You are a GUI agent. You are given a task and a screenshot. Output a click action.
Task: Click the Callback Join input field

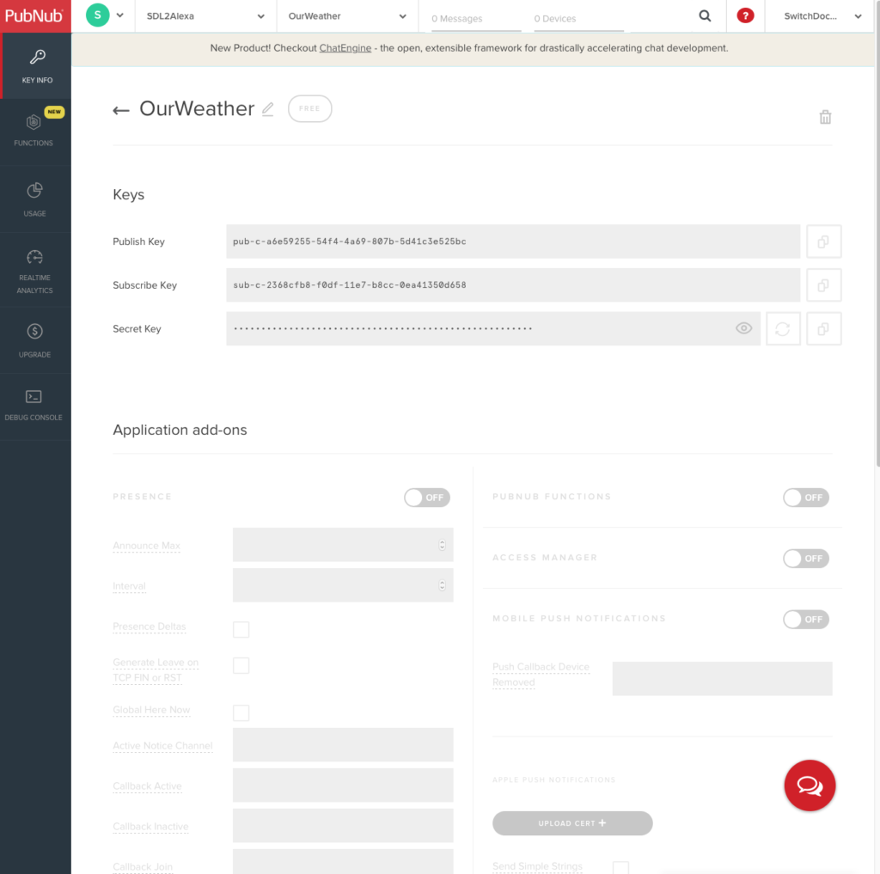[343, 862]
